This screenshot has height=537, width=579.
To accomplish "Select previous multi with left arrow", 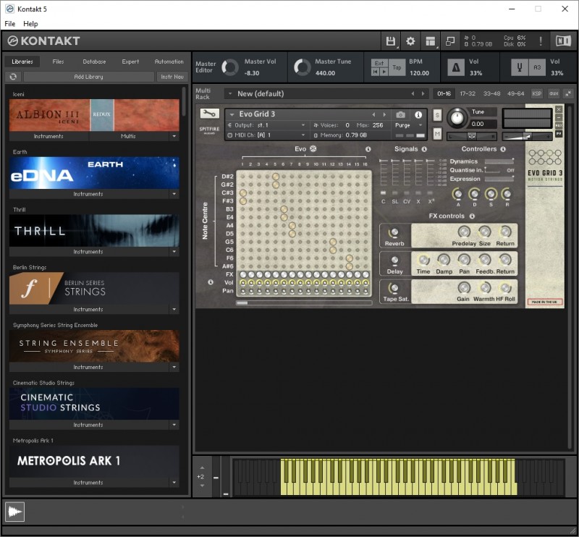I will pos(413,94).
